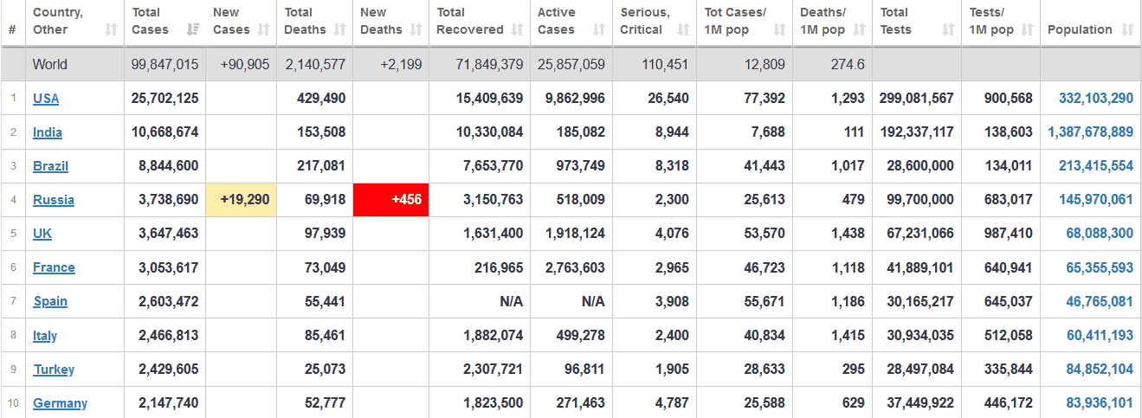Open Russia country link
Screen dimensions: 1142x418
tap(54, 200)
